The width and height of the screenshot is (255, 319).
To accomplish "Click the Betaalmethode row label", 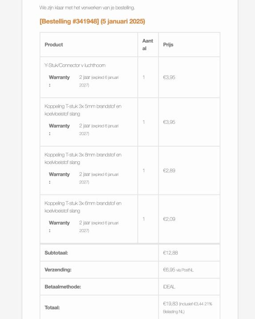I will tap(63, 287).
